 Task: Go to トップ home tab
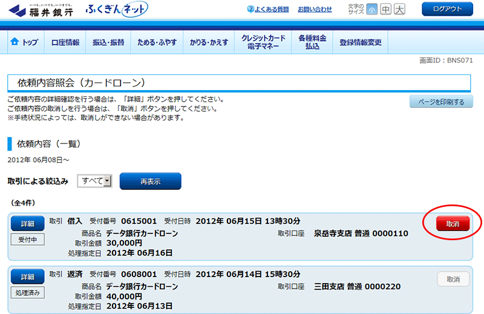pyautogui.click(x=25, y=42)
